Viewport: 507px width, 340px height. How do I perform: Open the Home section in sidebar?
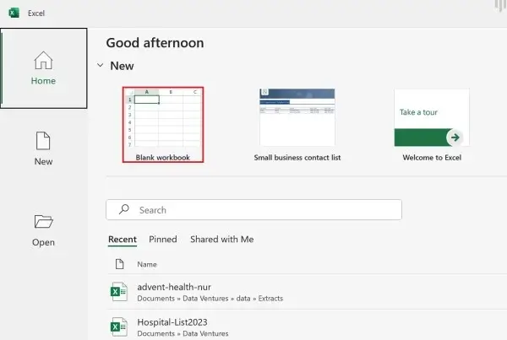point(44,68)
